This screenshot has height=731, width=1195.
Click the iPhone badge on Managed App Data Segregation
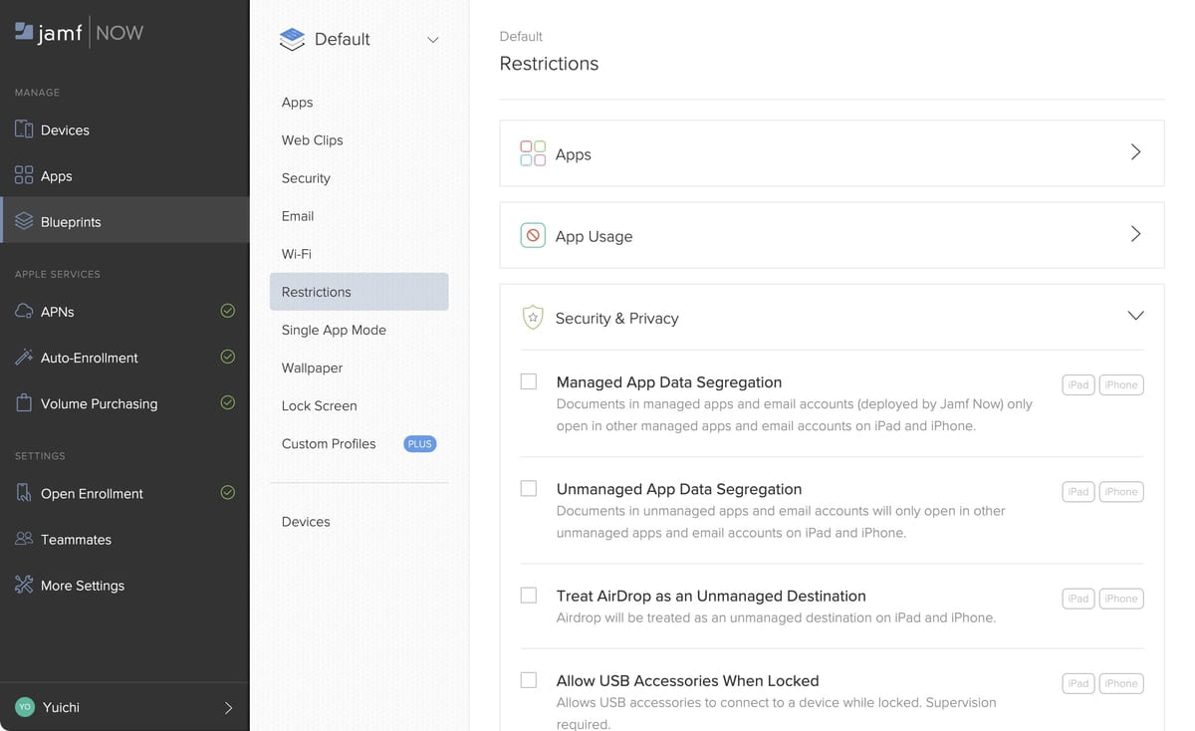click(1121, 384)
